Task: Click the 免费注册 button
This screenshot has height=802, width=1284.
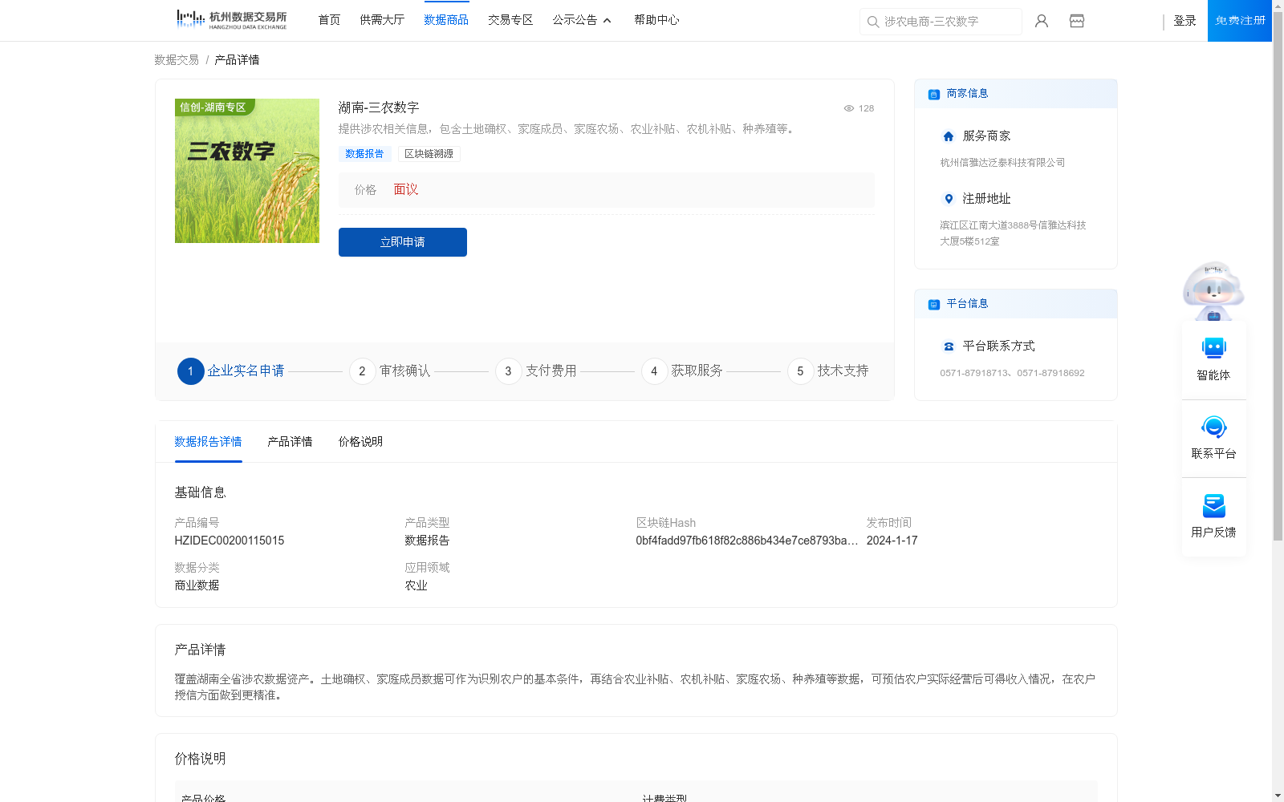Action: (x=1240, y=21)
